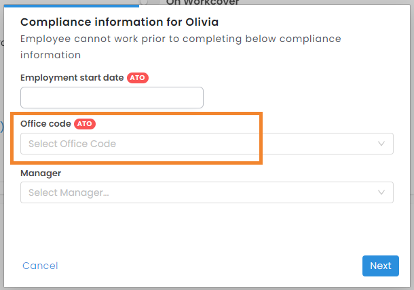Click the "Select Office Code" placeholder text
414x290 pixels.
point(72,144)
